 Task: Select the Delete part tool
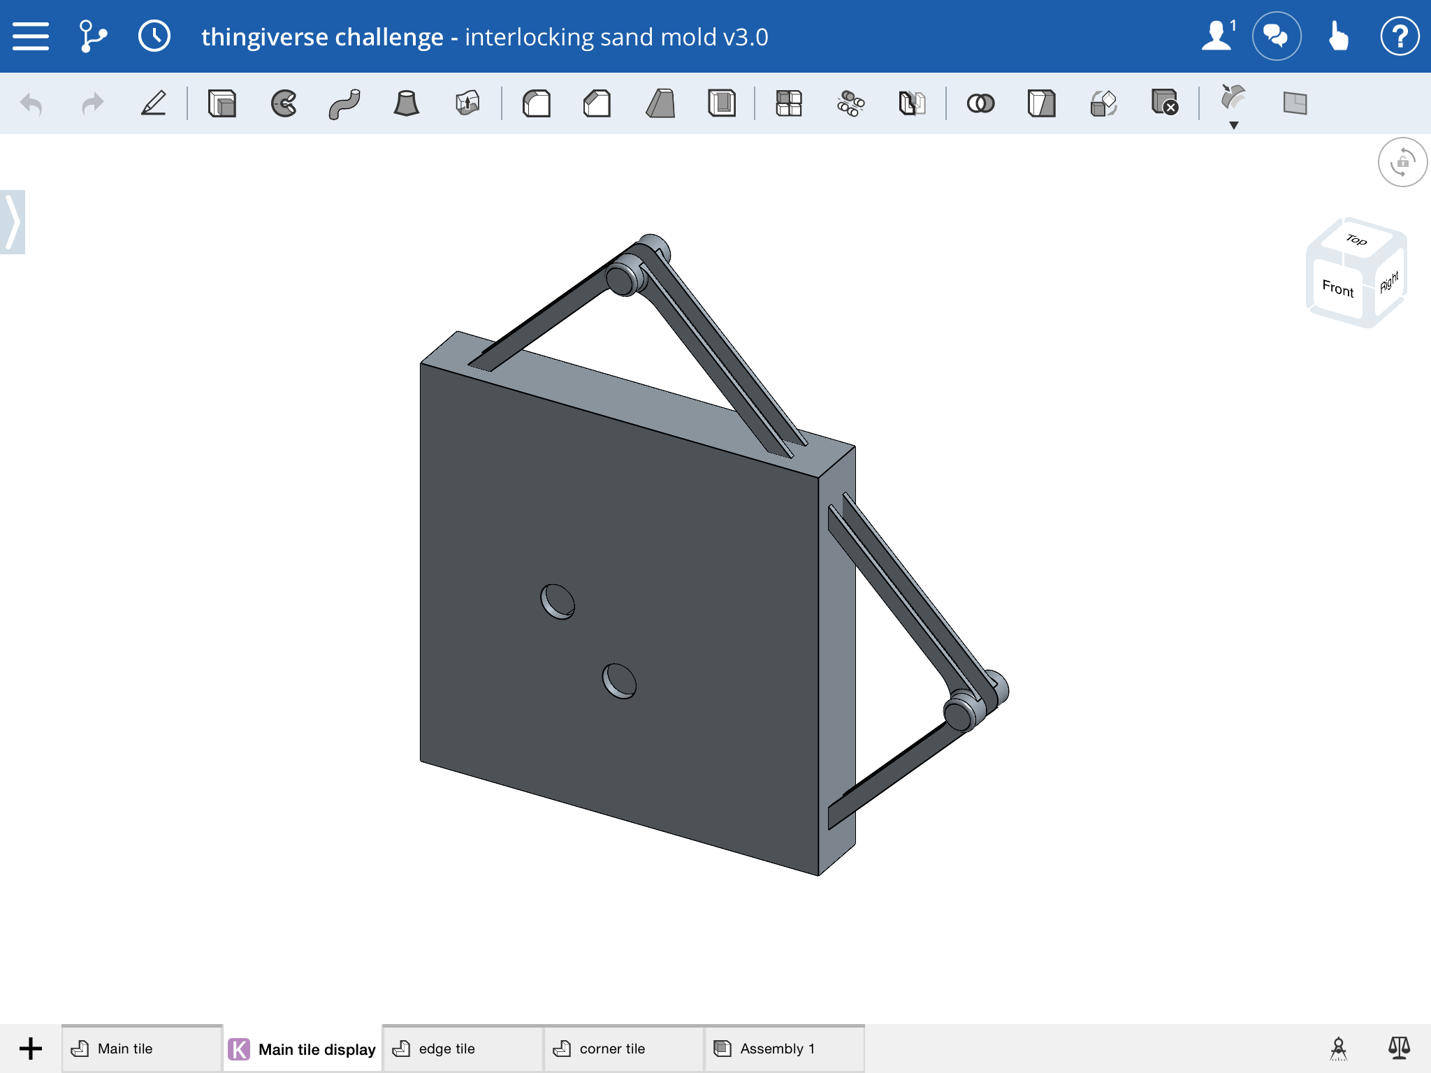pos(1165,102)
